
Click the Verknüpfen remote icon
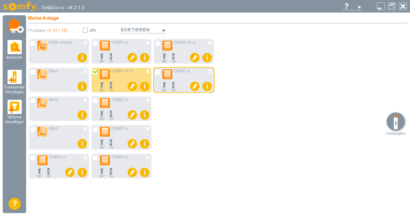pyautogui.click(x=396, y=121)
